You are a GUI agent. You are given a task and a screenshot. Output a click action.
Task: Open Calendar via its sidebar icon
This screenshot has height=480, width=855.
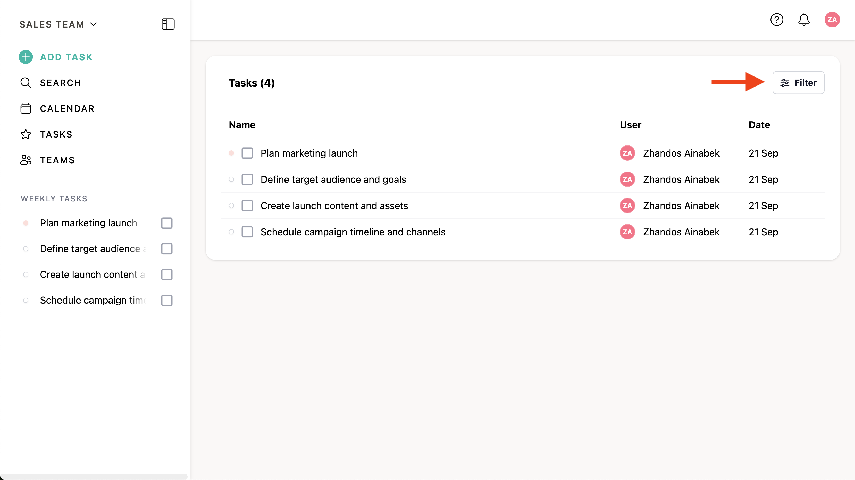pyautogui.click(x=26, y=108)
